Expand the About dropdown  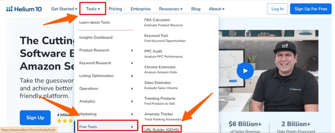(x=217, y=9)
